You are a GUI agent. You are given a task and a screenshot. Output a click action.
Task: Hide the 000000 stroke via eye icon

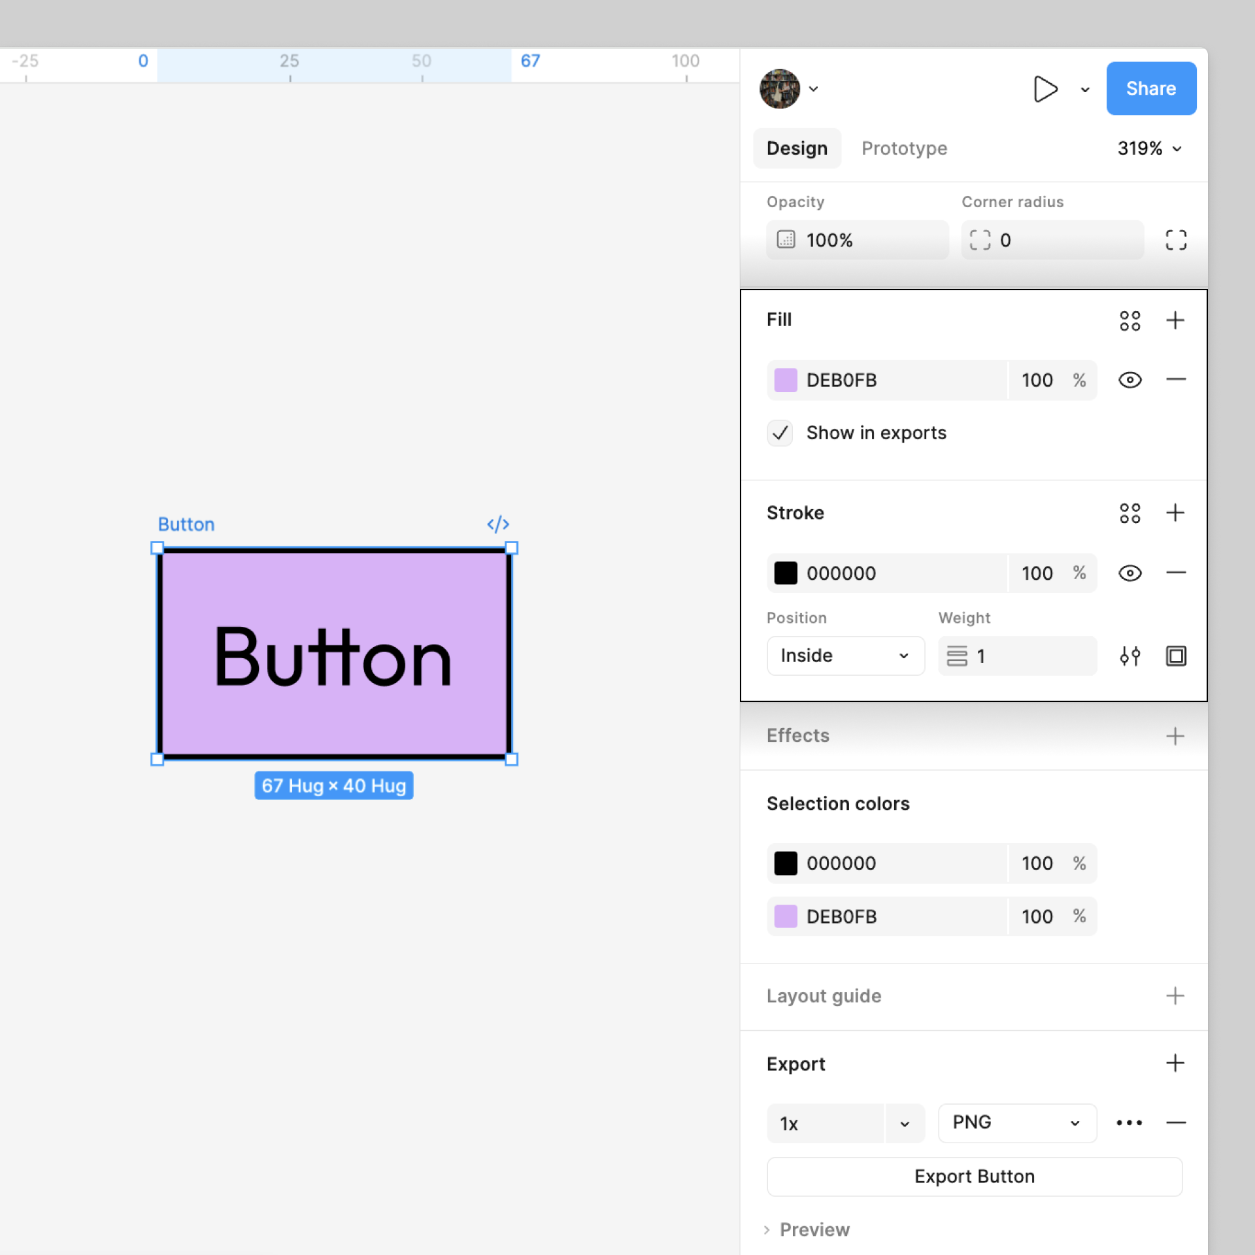(x=1129, y=573)
